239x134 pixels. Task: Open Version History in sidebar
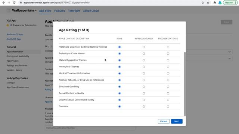(x=14, y=70)
